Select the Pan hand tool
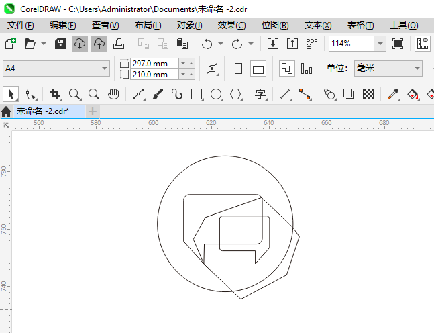434x333 pixels. point(113,94)
